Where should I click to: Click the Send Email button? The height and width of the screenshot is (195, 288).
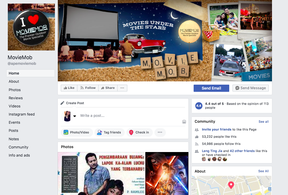pyautogui.click(x=211, y=88)
